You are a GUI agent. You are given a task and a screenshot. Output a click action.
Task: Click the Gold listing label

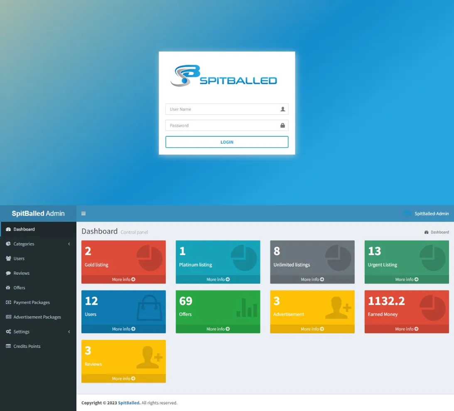click(96, 265)
